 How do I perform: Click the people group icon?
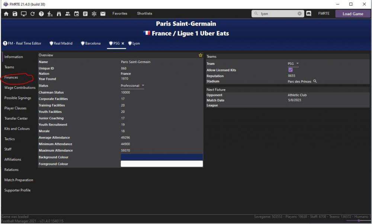(x=68, y=14)
